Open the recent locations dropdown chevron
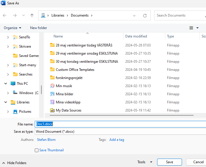Screen dimensions: 206x167 [23, 15]
